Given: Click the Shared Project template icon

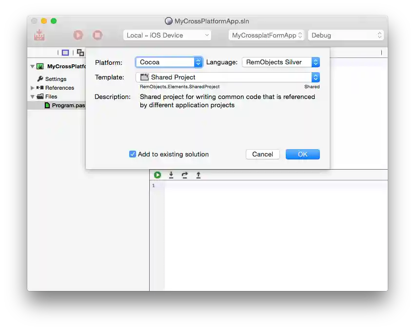Looking at the screenshot, I should click(144, 77).
